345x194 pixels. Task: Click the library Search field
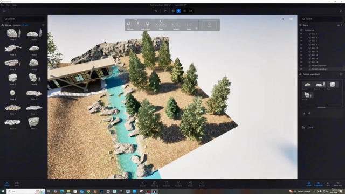click(24, 19)
